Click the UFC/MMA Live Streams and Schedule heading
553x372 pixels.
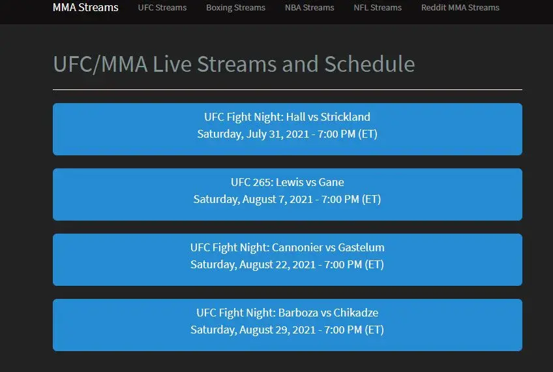click(x=234, y=64)
